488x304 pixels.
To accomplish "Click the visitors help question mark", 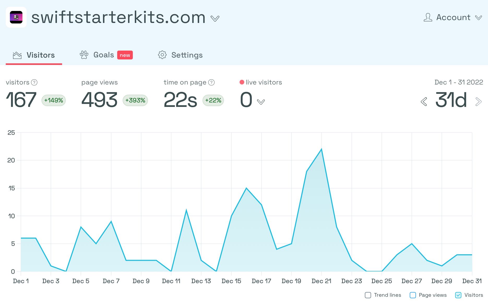I will click(x=34, y=83).
